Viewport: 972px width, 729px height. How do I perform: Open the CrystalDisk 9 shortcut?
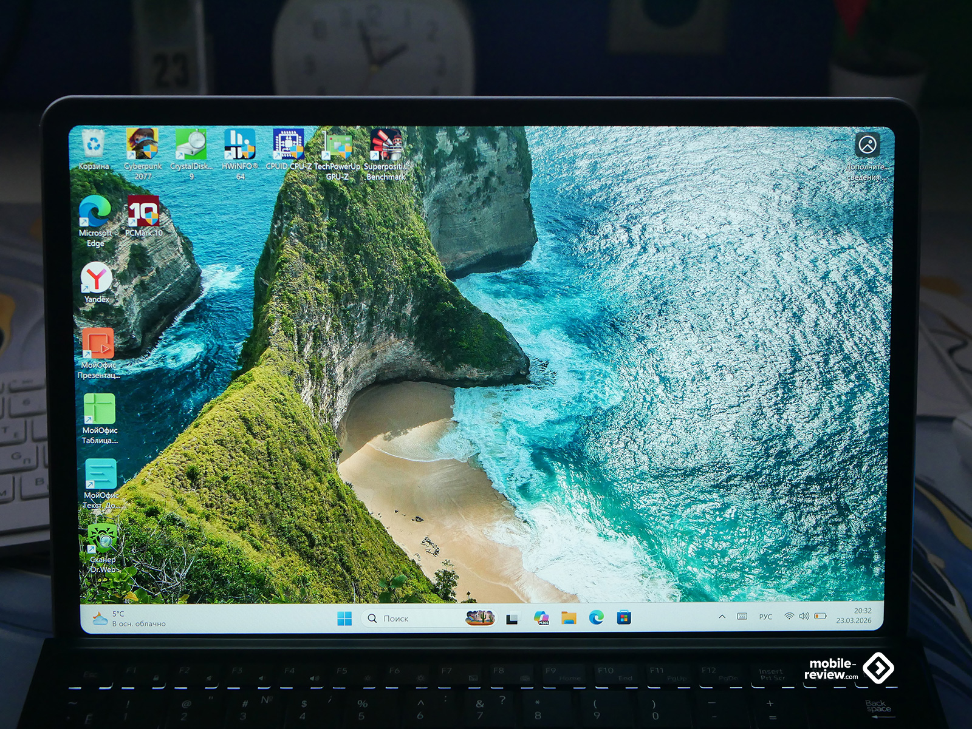191,144
